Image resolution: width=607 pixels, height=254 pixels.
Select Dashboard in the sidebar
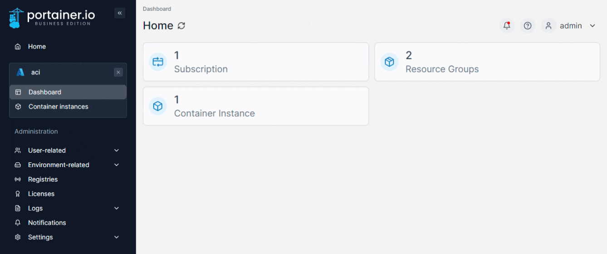click(x=44, y=92)
